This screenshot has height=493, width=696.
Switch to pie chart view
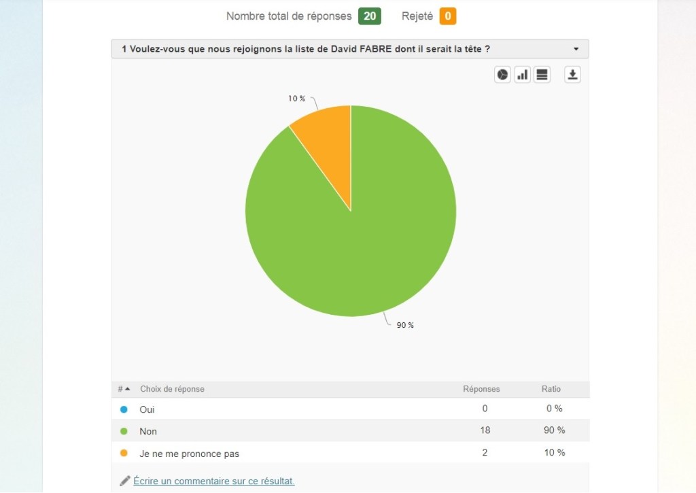pyautogui.click(x=502, y=75)
